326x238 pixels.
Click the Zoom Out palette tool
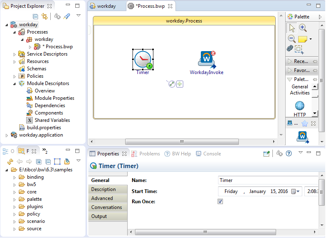[x=292, y=39]
